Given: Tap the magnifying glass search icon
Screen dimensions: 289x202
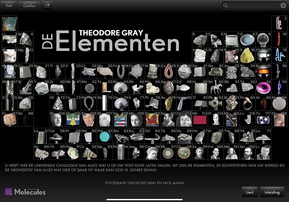Looking at the screenshot, I should tap(225, 5).
